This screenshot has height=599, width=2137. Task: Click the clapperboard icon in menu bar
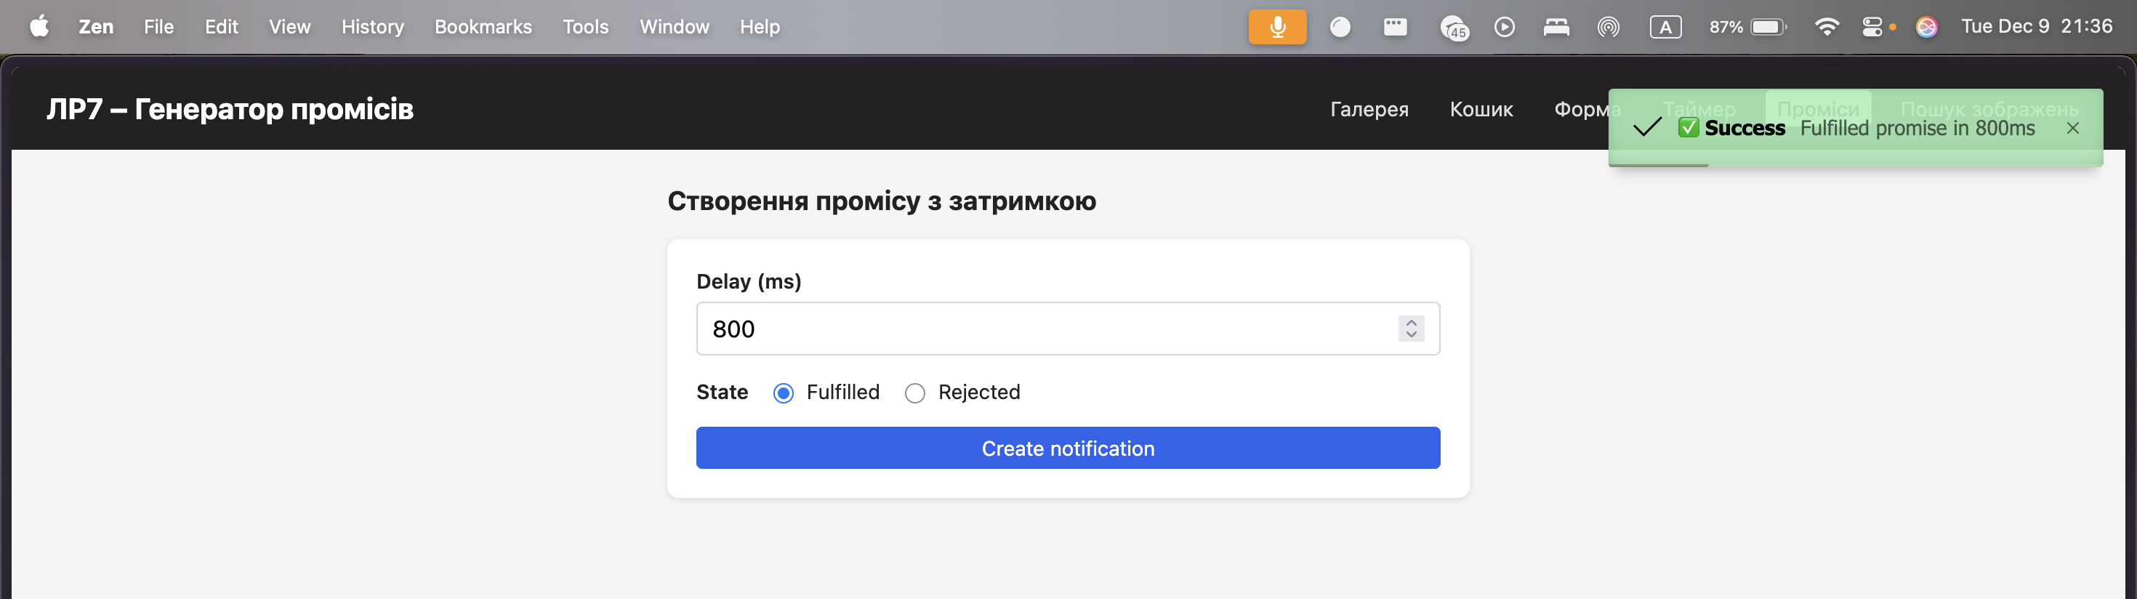1396,27
